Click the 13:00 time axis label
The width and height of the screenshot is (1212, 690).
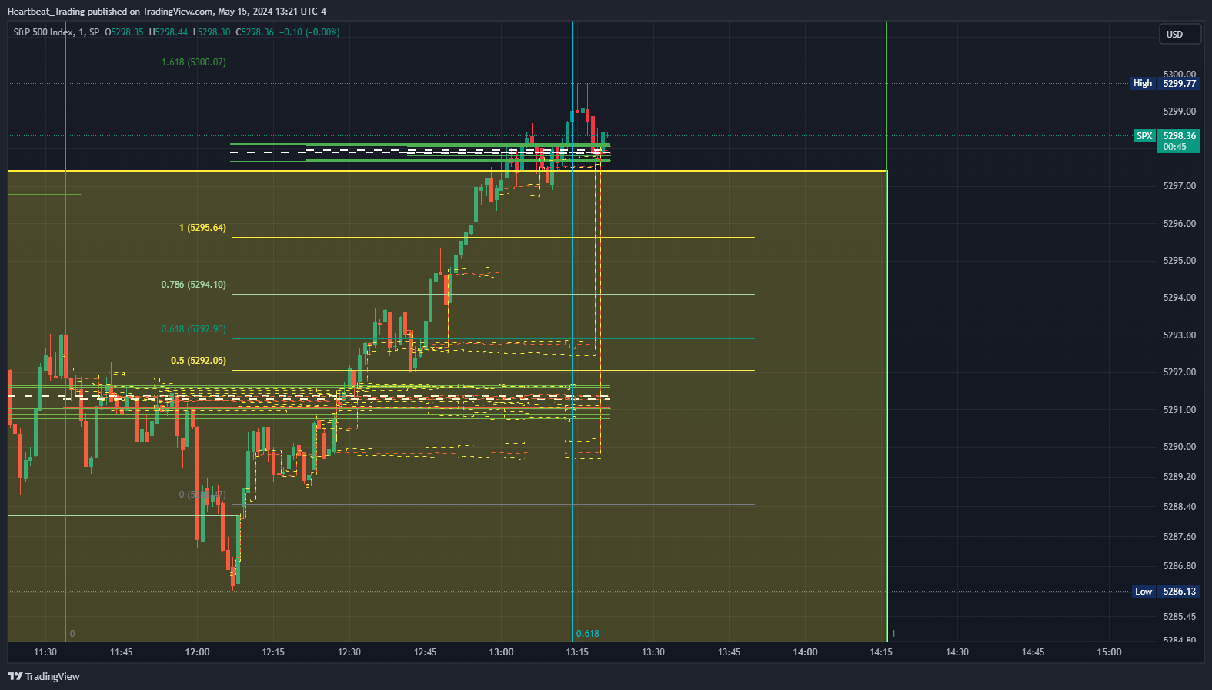point(501,652)
